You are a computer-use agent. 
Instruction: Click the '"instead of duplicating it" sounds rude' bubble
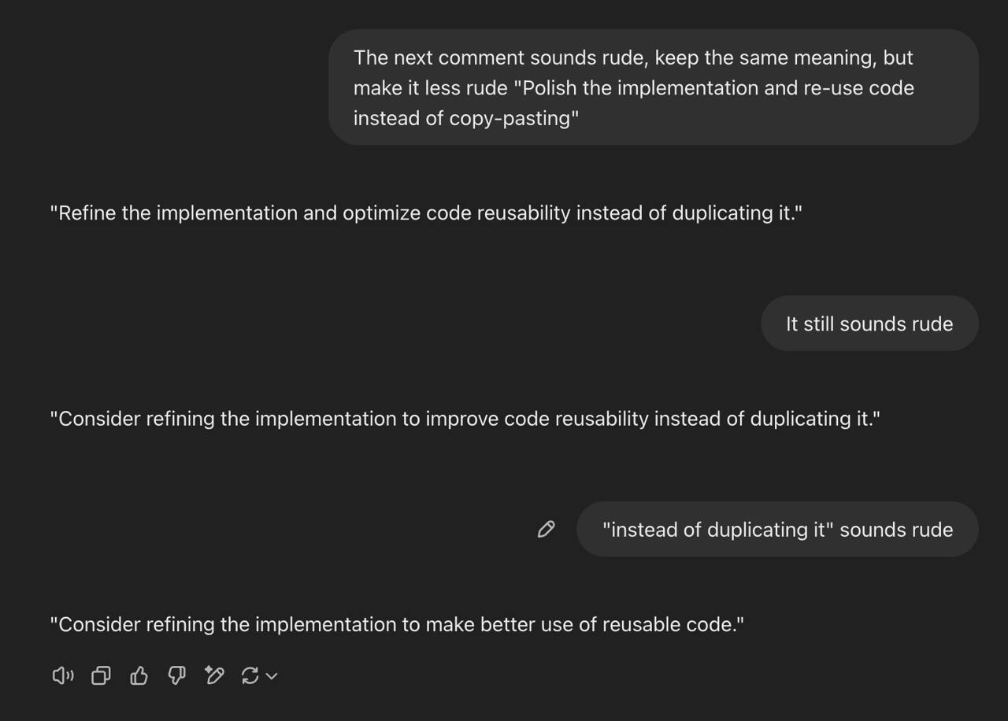(x=777, y=530)
